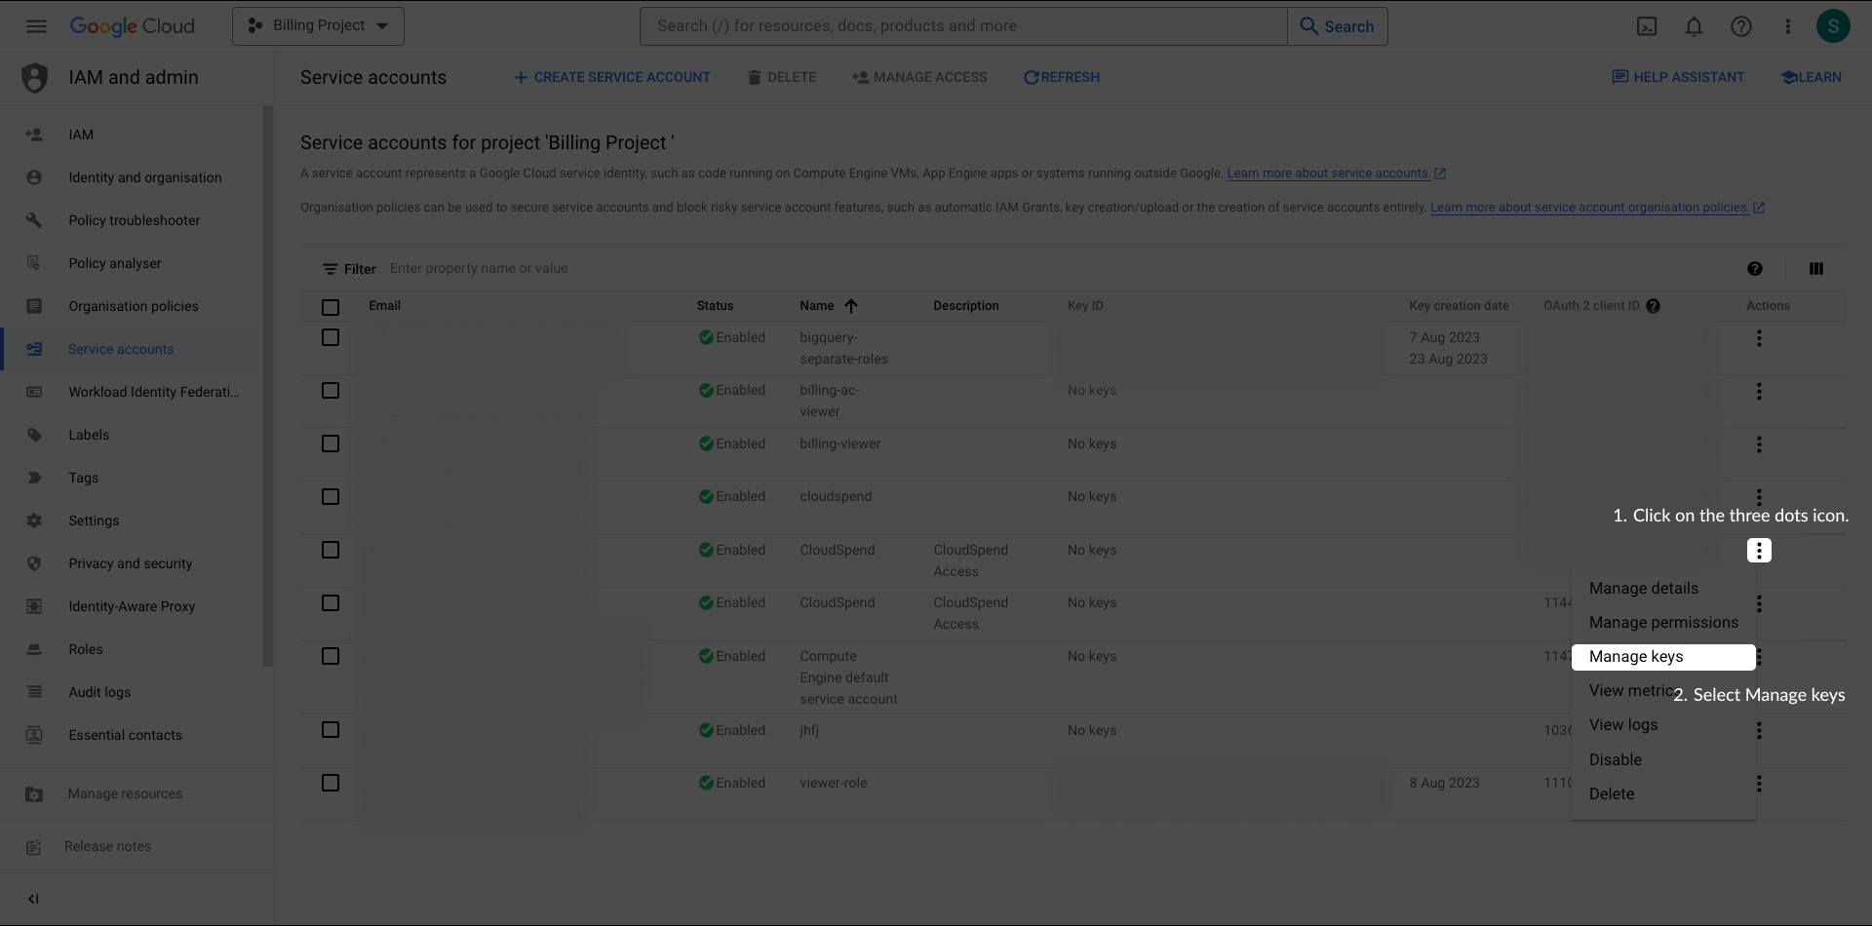View notifications bell
1872x926 pixels.
click(x=1694, y=26)
